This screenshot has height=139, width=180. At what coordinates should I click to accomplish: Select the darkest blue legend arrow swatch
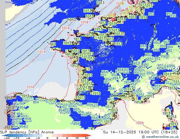(x=5, y=135)
